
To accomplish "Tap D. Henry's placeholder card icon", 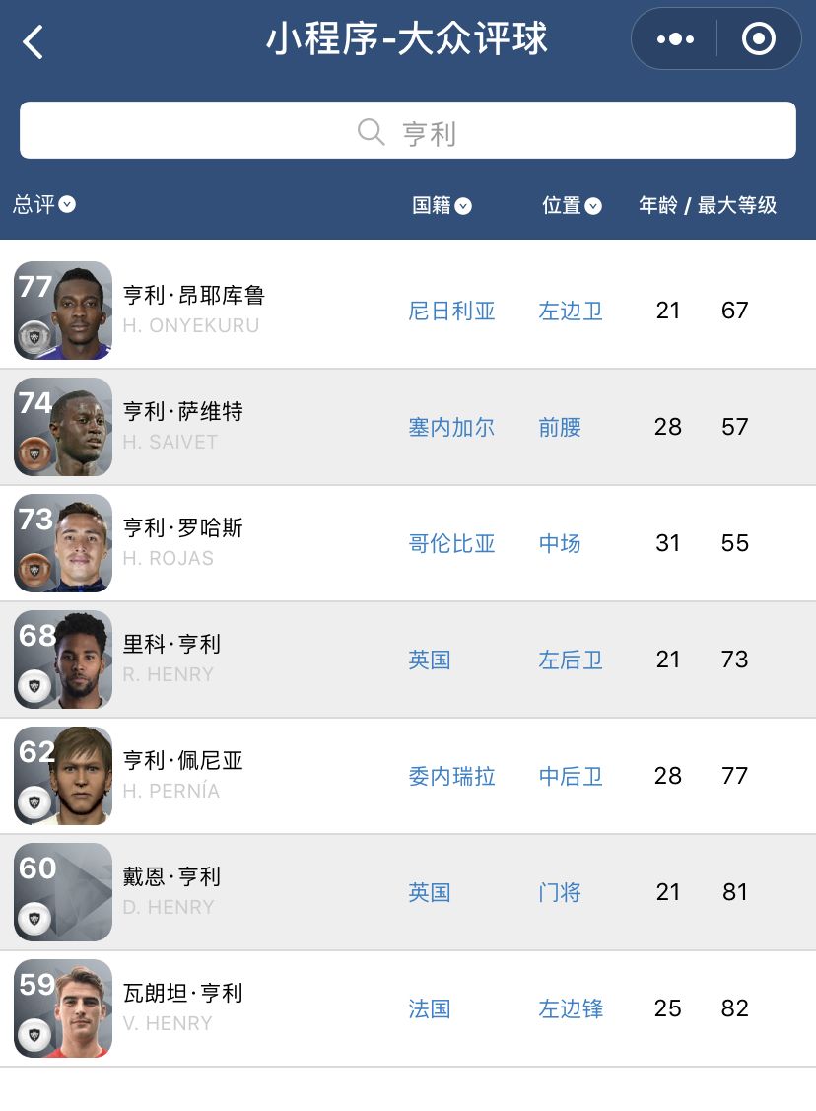I will [x=63, y=892].
